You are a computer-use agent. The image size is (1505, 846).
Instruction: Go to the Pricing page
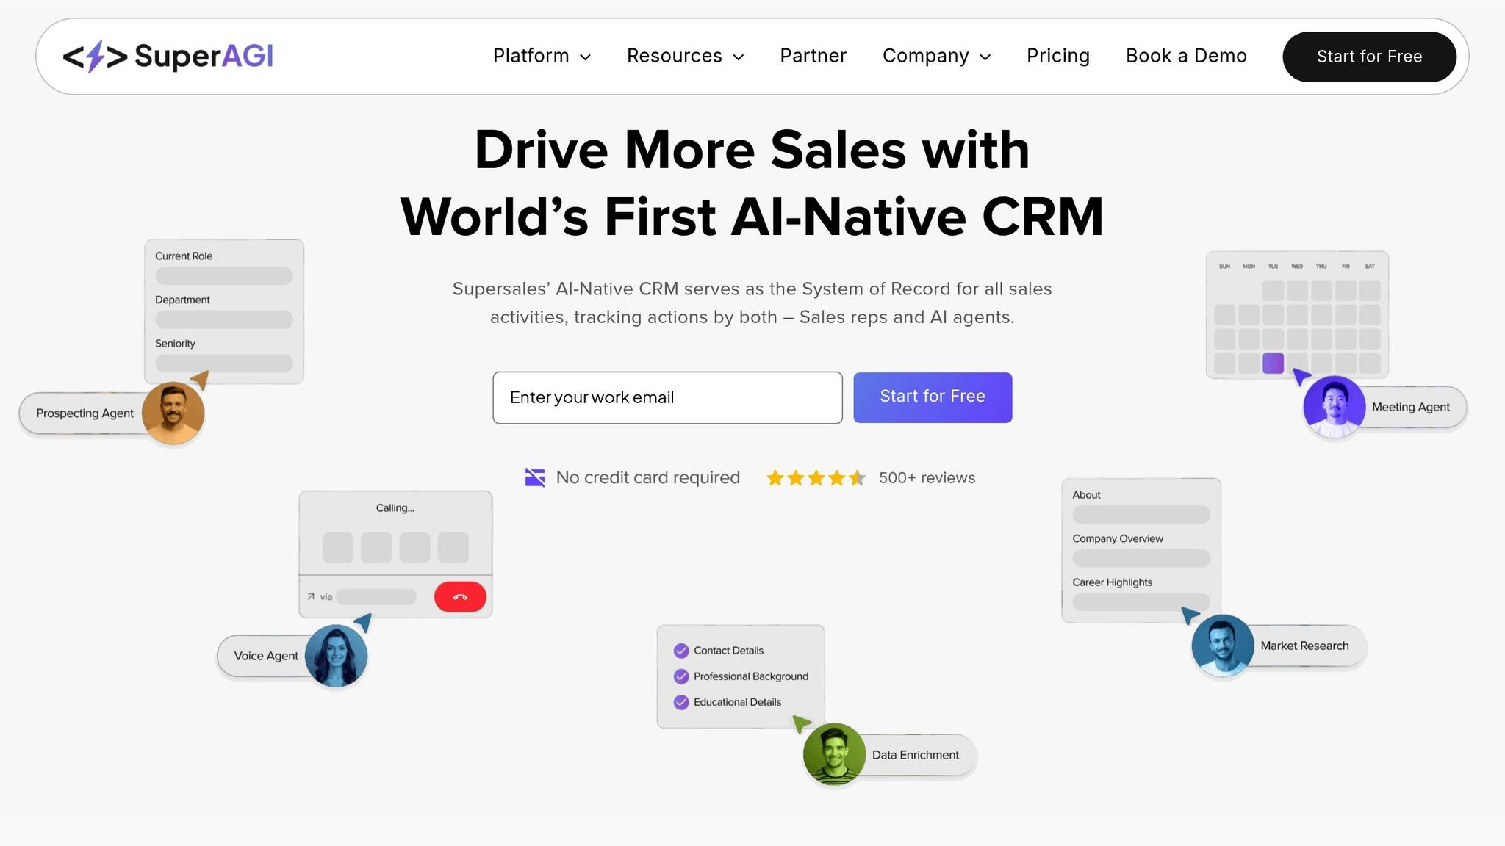coord(1058,56)
